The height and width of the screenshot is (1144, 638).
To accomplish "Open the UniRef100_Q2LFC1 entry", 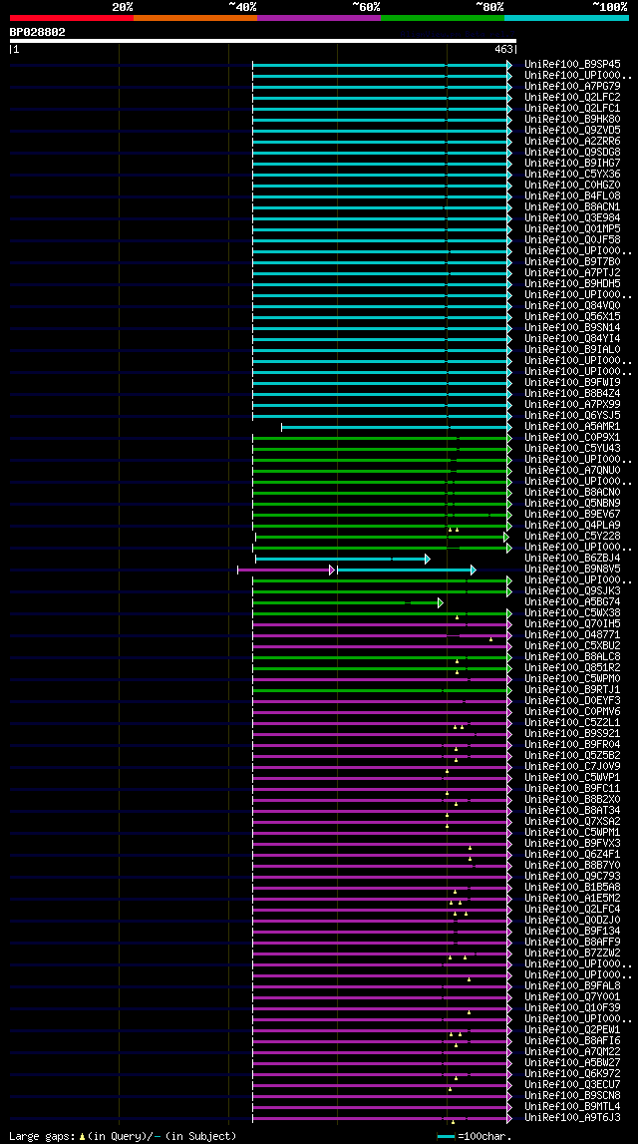I will pos(572,108).
